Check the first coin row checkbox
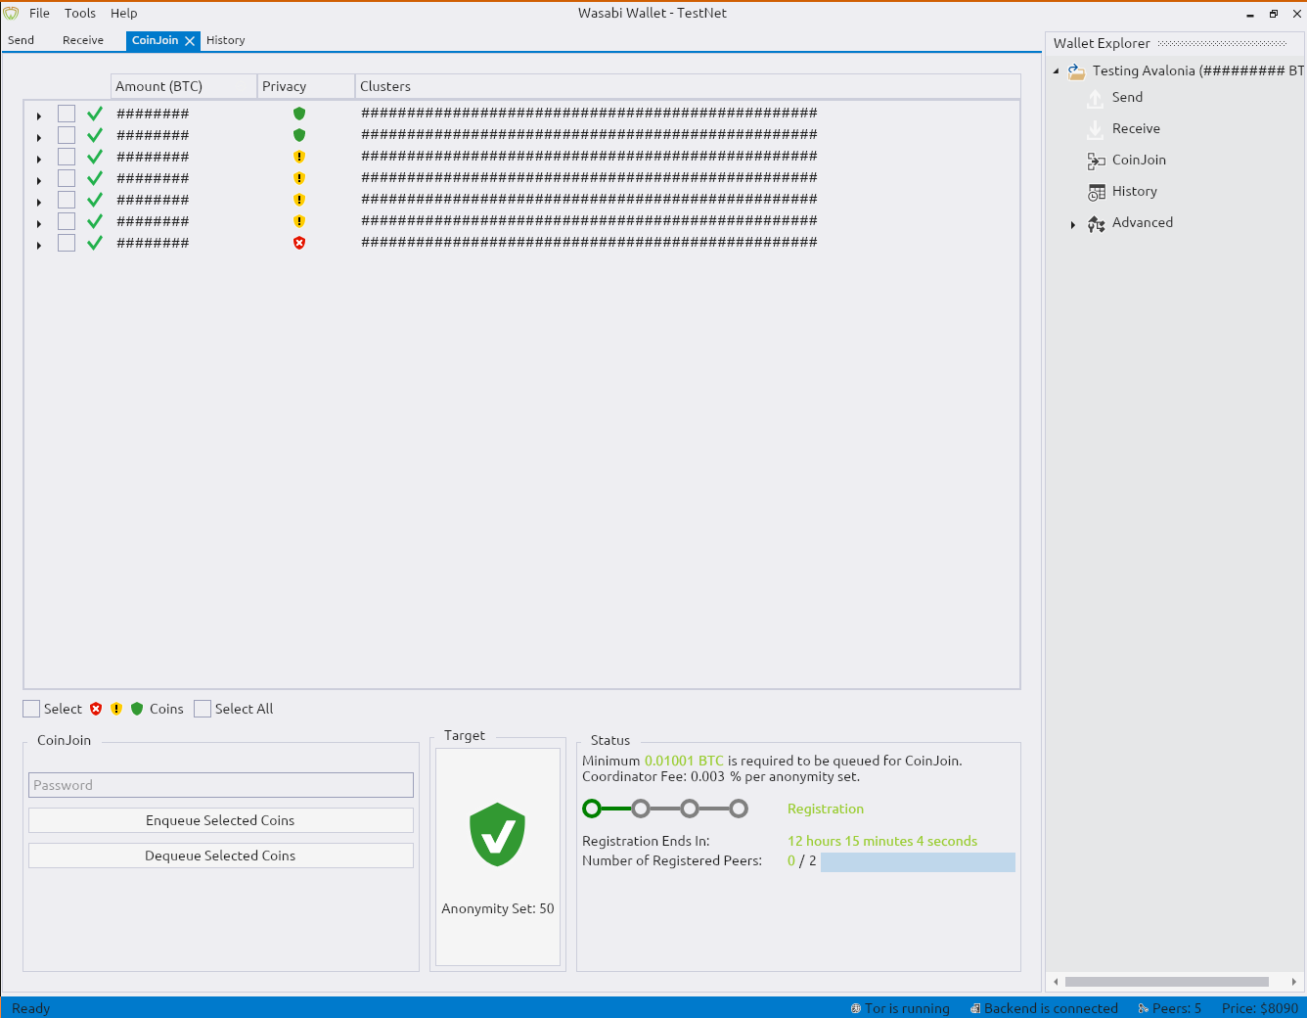The height and width of the screenshot is (1018, 1307). coord(67,114)
